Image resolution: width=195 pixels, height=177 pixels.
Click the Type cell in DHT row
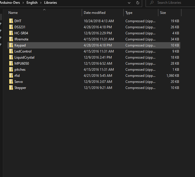pyautogui.click(x=140, y=21)
